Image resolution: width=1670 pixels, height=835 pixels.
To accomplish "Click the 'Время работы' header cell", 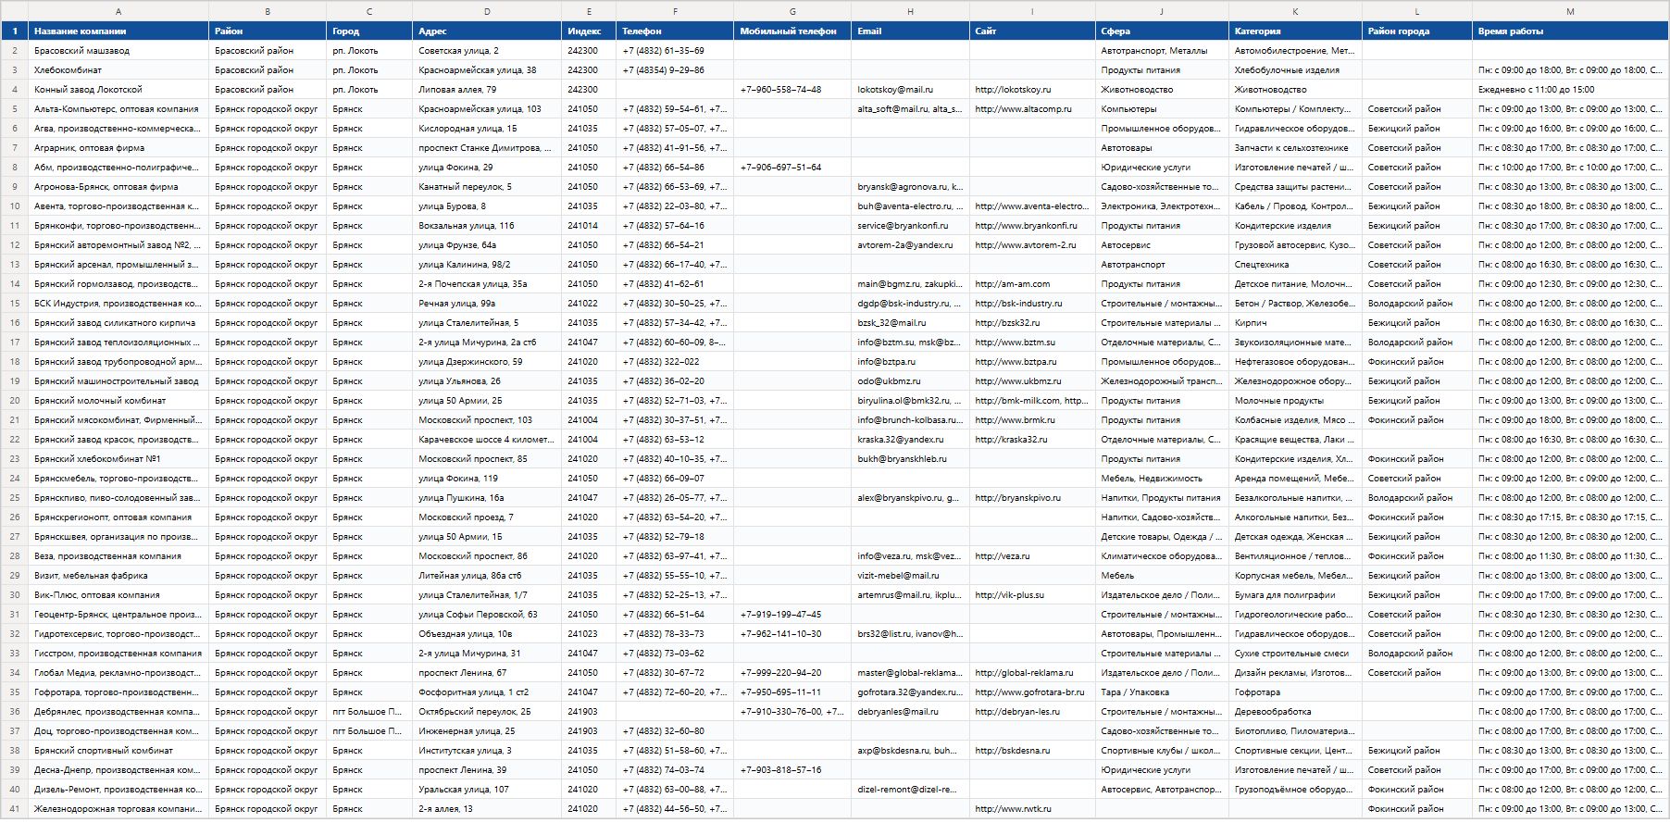I will 1570,31.
